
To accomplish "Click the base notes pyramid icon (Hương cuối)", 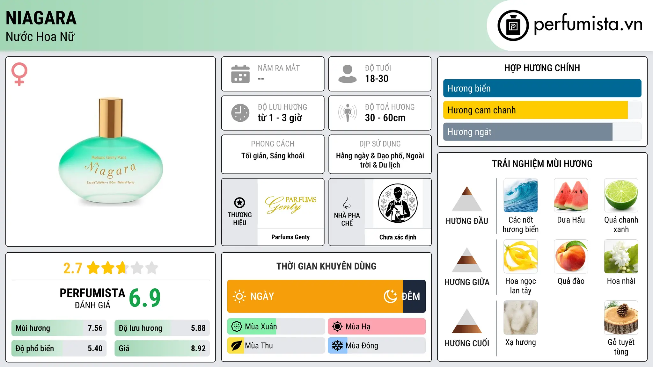I will point(467,321).
